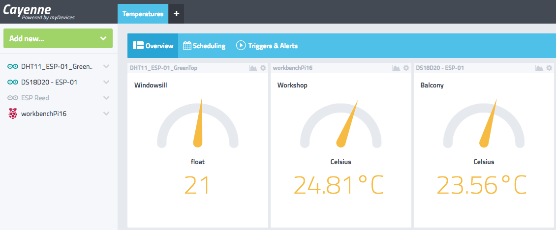Expand the ESP Reed device chevron
Viewport: 556px width, 230px height.
106,98
